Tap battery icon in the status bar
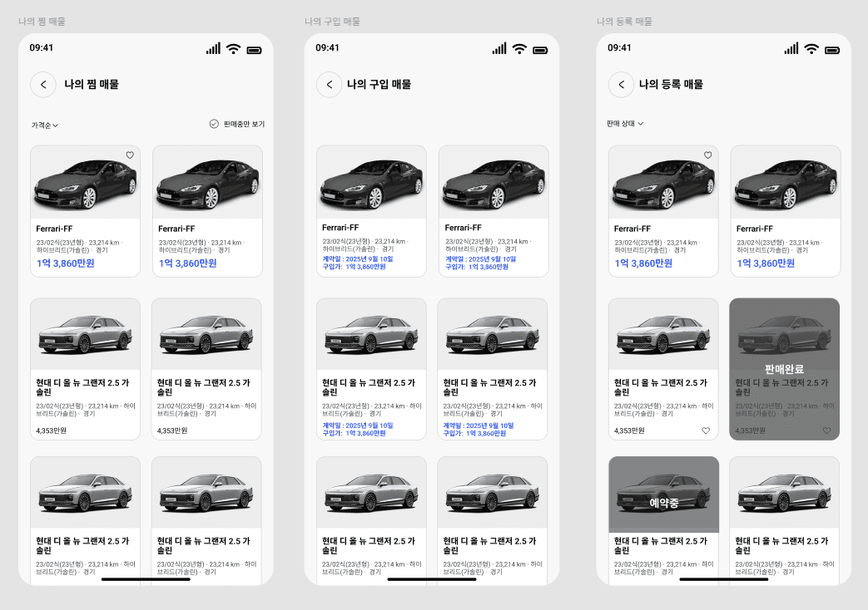Viewport: 868px width, 610px height. click(255, 49)
